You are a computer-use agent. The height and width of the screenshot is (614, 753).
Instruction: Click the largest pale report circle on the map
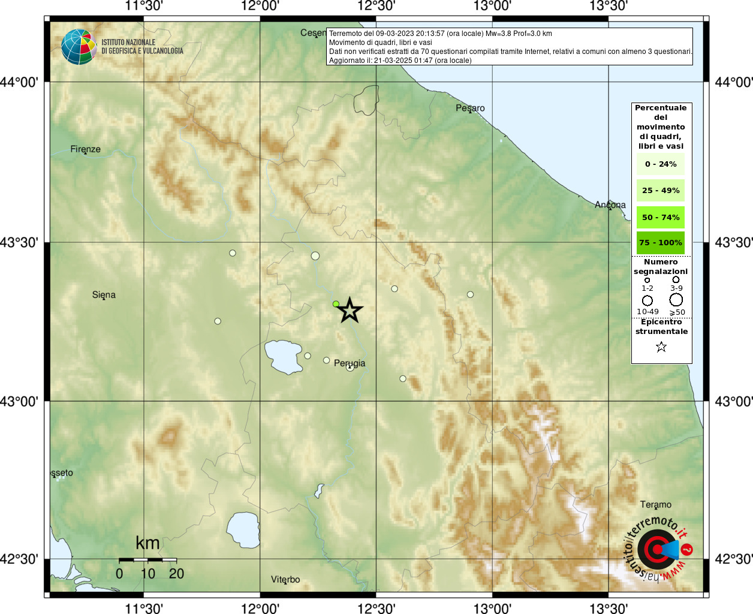click(x=315, y=256)
